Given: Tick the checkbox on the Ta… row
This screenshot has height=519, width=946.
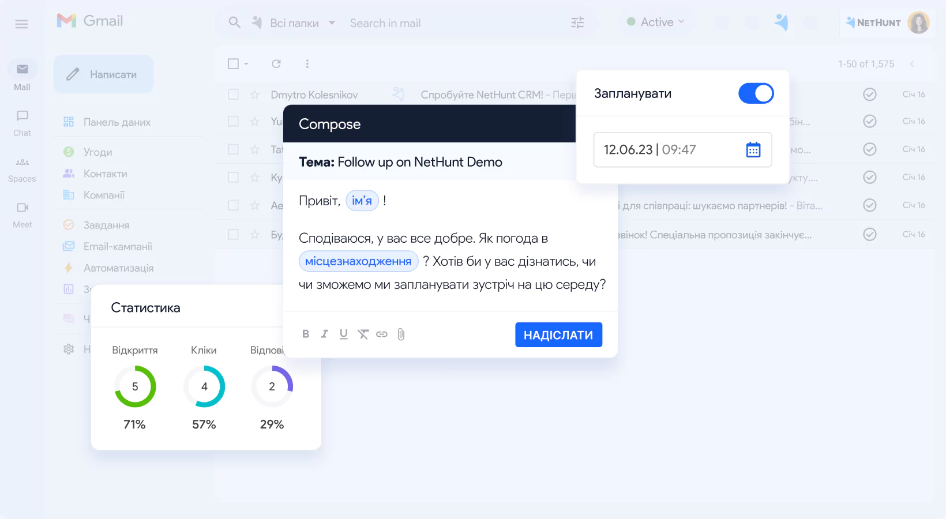Looking at the screenshot, I should pyautogui.click(x=233, y=149).
